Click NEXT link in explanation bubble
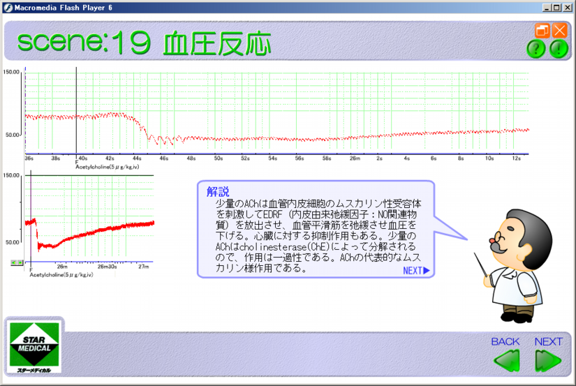The width and height of the screenshot is (576, 386). tap(416, 271)
